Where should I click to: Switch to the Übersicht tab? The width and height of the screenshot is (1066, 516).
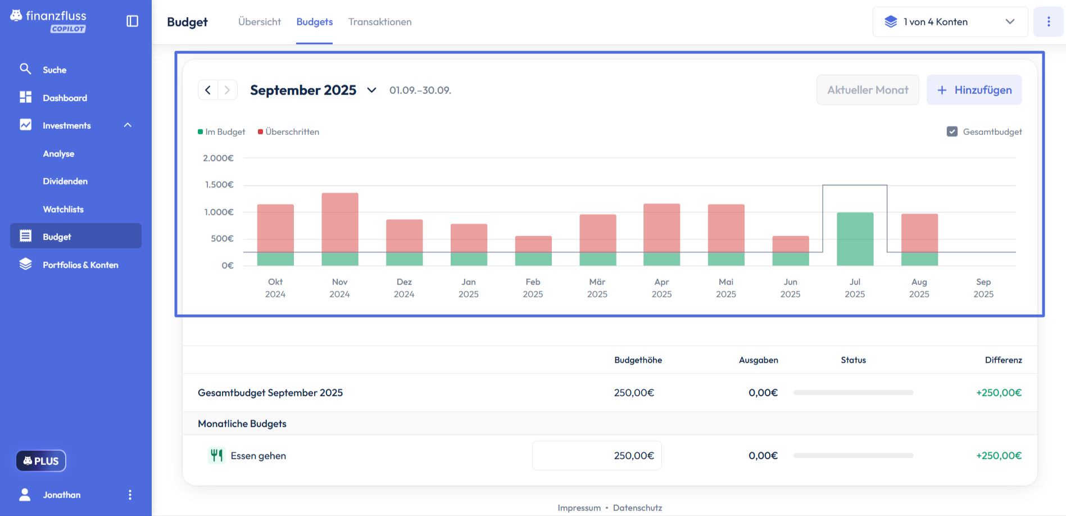tap(259, 22)
